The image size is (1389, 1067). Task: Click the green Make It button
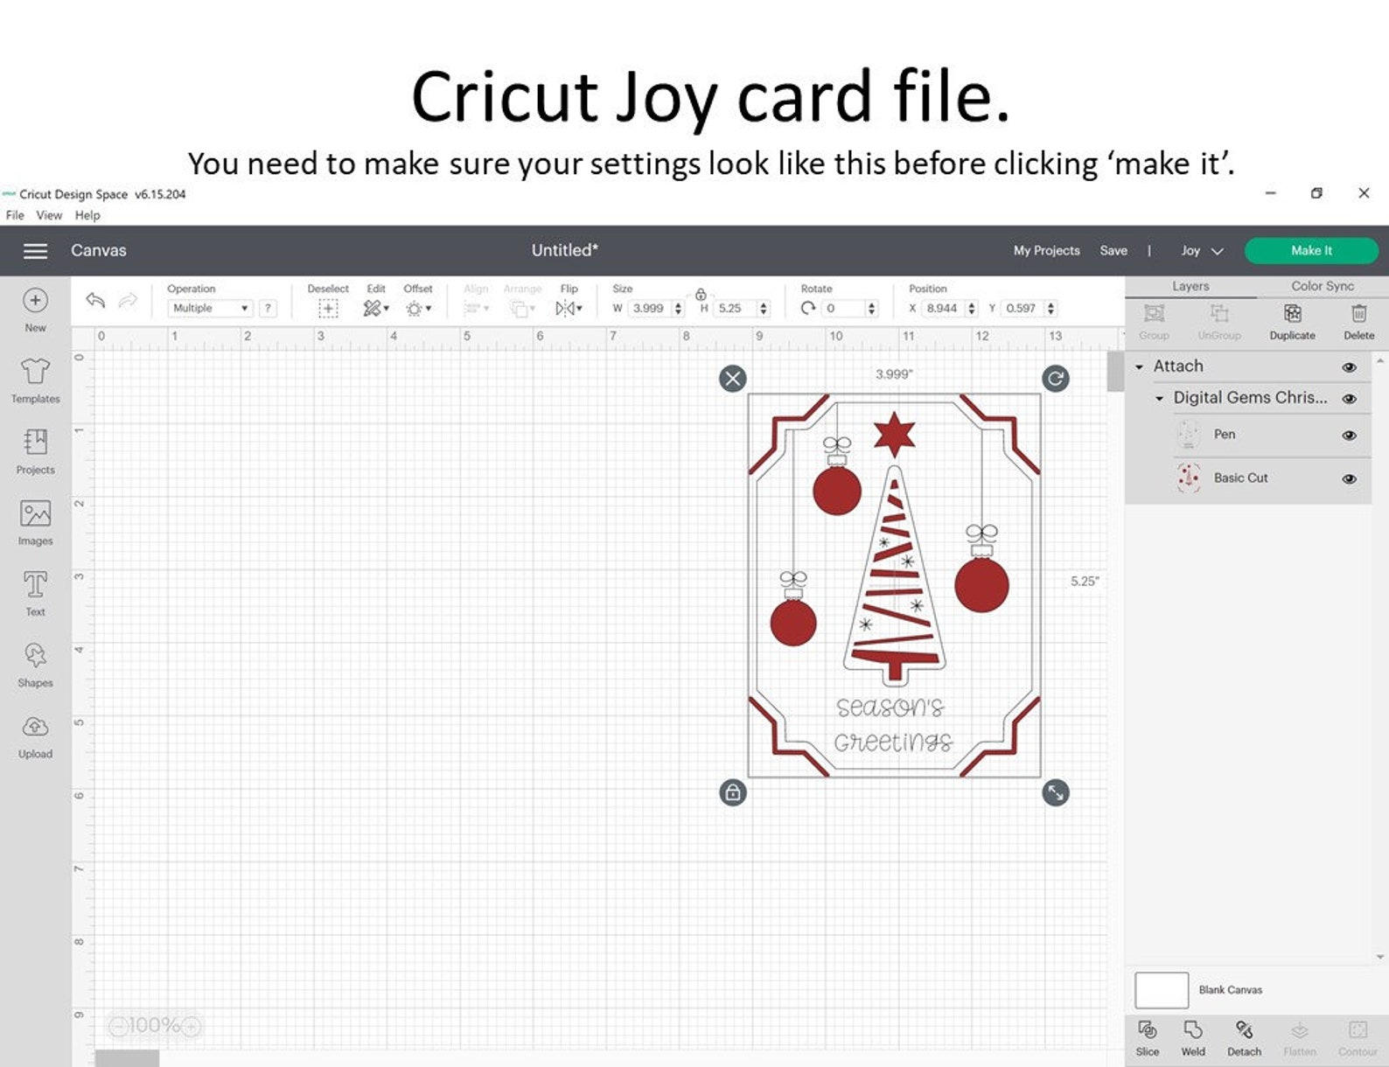point(1311,251)
